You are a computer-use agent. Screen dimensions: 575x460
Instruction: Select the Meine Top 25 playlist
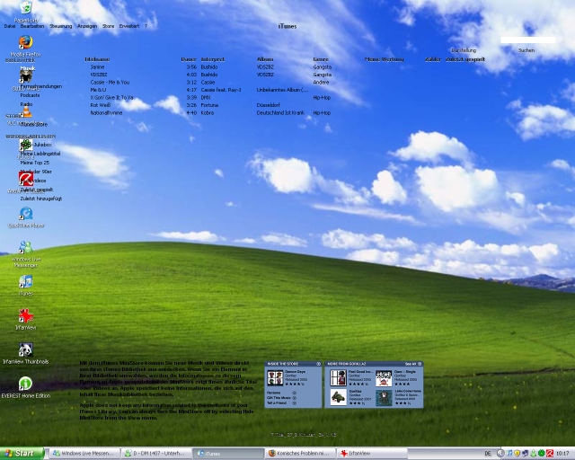point(35,163)
